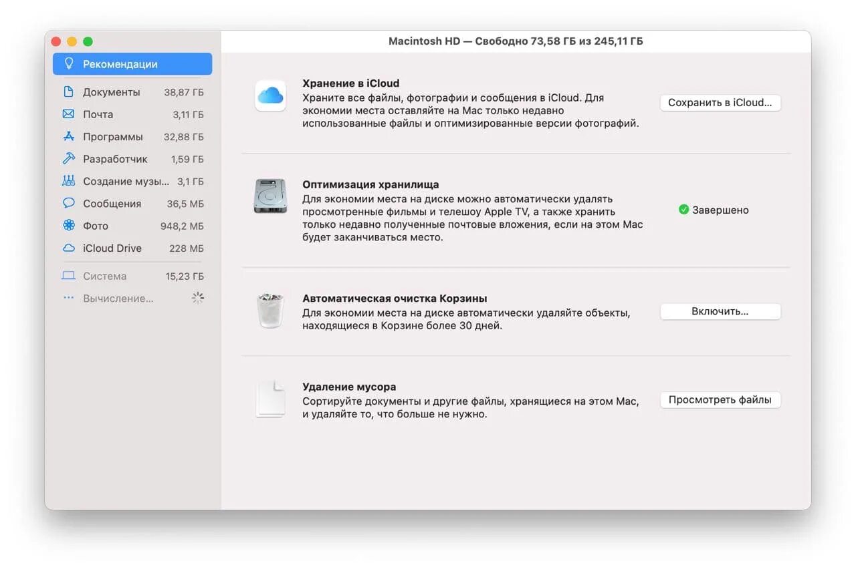The height and width of the screenshot is (569, 856).
Task: Click the three dots icon beside Вычисление
Action: 68,298
